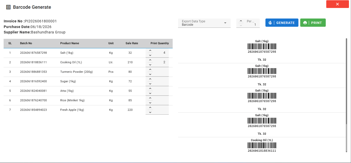Select batch number 2026061818836111 in the table
The image size is (351, 163).
[x=34, y=62]
